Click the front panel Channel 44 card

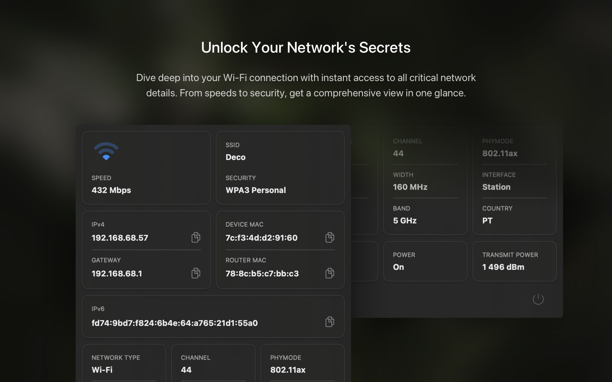tap(213, 363)
